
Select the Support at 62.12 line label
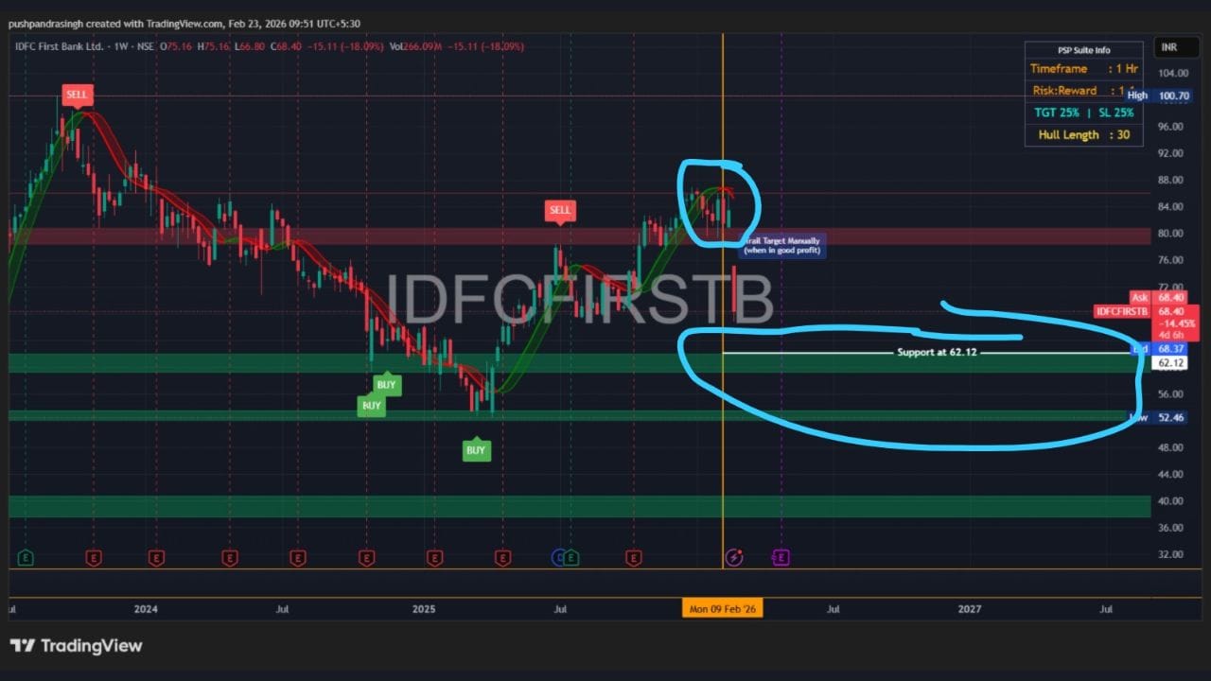pos(937,353)
